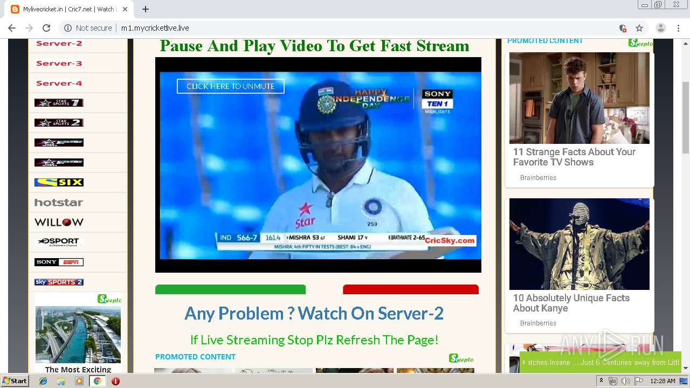
Task: Click Chrome icon in taskbar
Action: [97, 381]
